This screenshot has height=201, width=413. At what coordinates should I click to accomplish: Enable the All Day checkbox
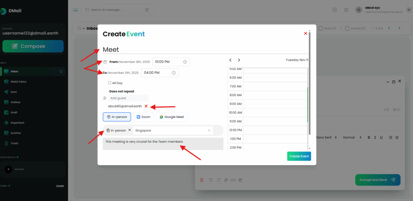[x=109, y=83]
